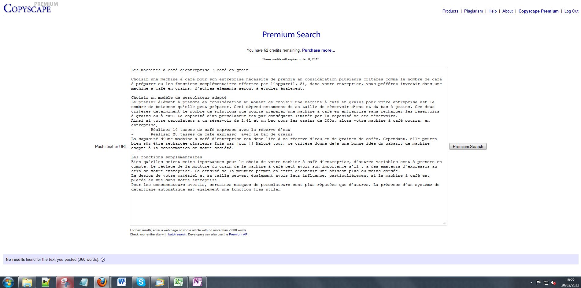The width and height of the screenshot is (581, 288).
Task: Follow the Premium API link
Action: click(239, 234)
